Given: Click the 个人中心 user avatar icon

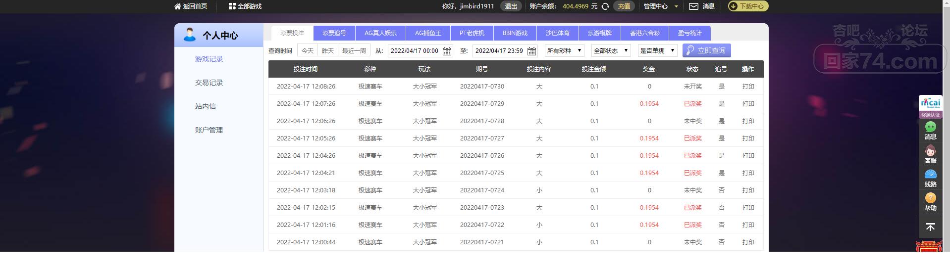Looking at the screenshot, I should tap(189, 35).
